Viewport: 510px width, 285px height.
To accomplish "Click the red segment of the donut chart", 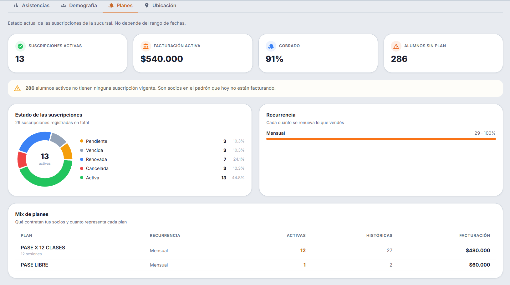I will point(22,160).
